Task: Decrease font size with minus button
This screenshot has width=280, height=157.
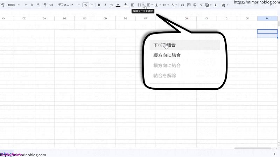Action: pos(79,5)
